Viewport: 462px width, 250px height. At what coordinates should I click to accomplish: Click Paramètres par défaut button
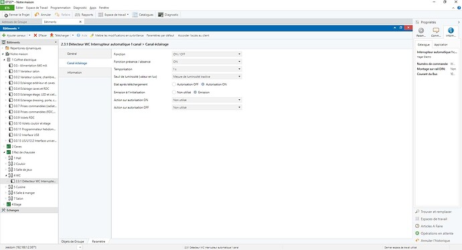tap(160, 36)
